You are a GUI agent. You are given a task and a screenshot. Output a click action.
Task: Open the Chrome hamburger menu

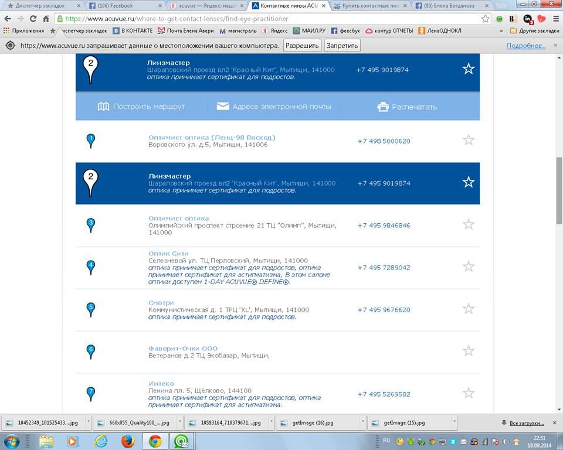555,19
